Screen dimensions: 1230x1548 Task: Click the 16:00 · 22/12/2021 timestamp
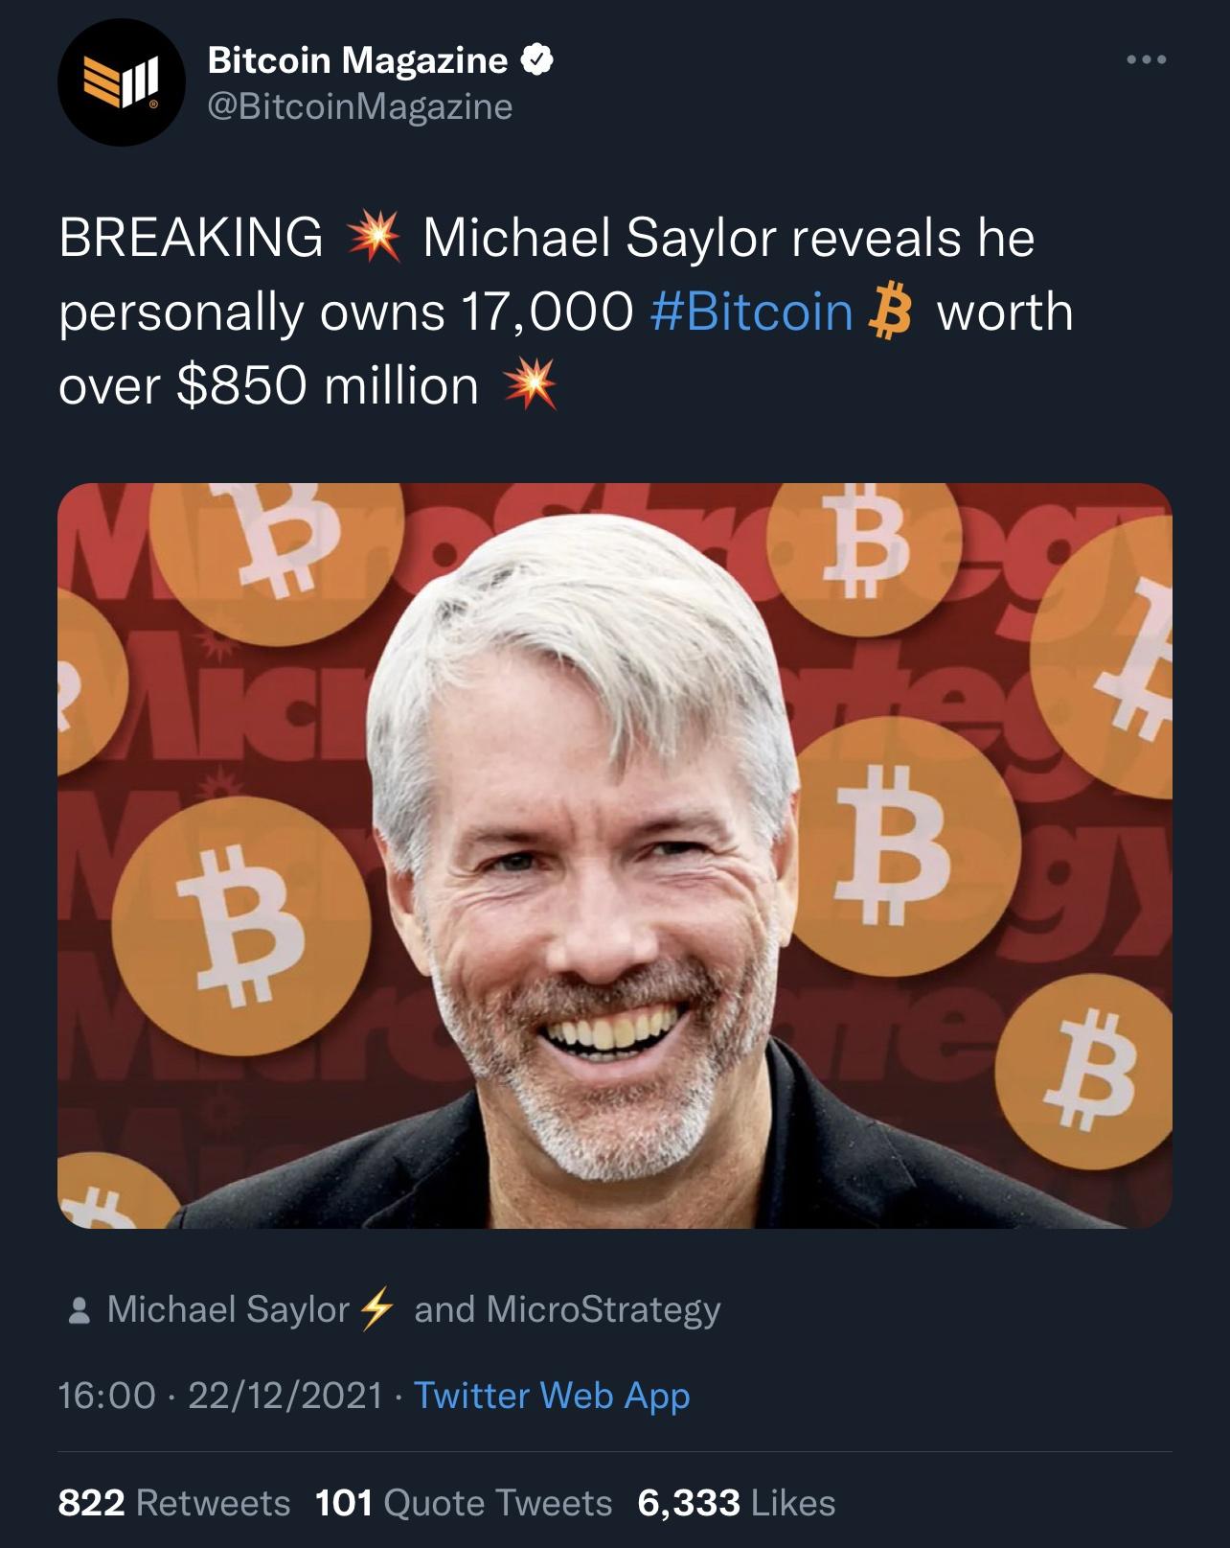point(220,1395)
